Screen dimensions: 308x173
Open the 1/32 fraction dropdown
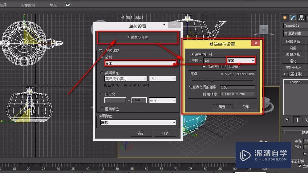coord(162,79)
